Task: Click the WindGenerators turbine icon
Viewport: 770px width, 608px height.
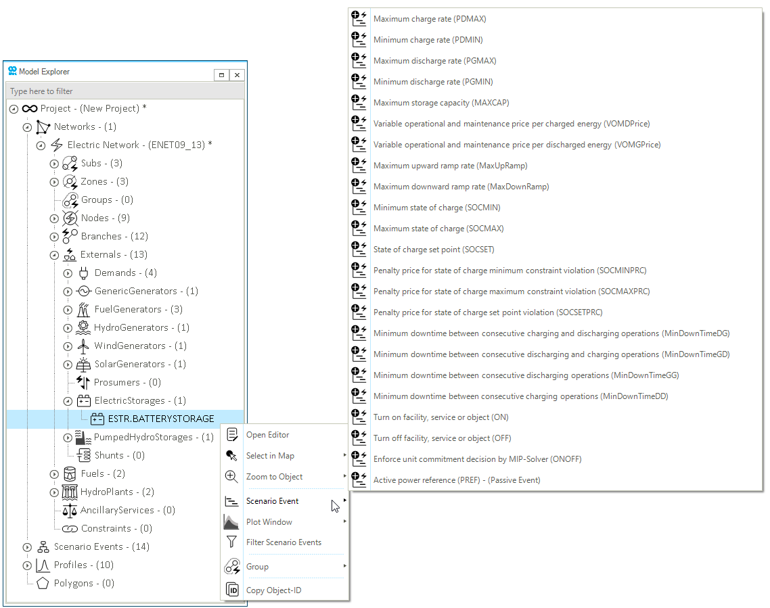Action: click(83, 346)
